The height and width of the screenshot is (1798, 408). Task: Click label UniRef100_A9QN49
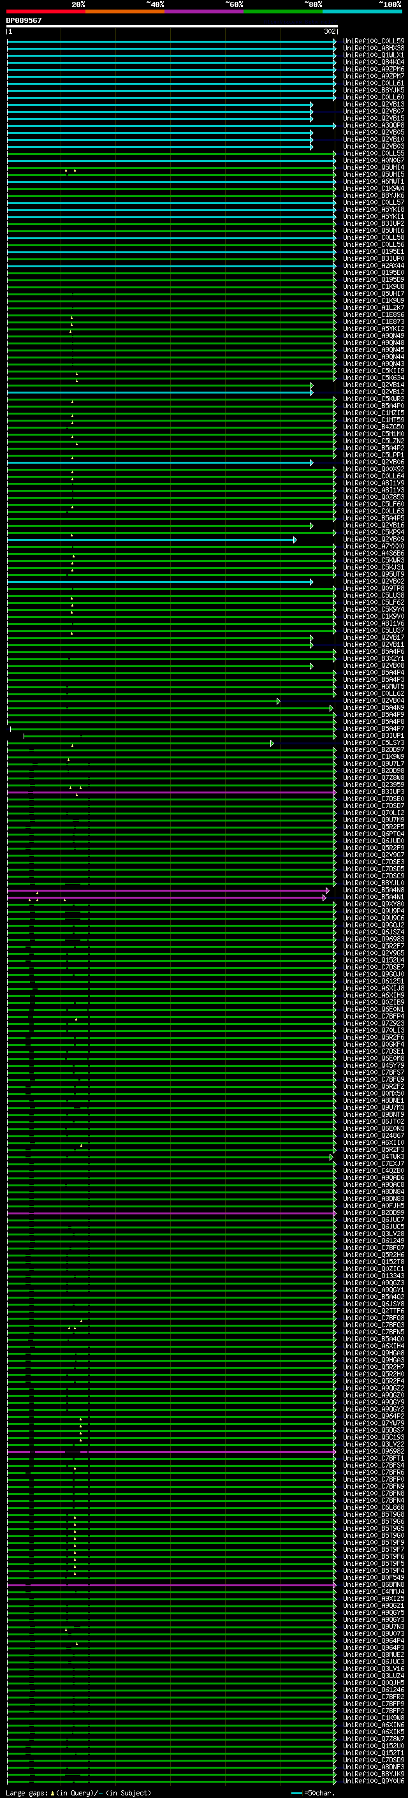click(x=373, y=335)
